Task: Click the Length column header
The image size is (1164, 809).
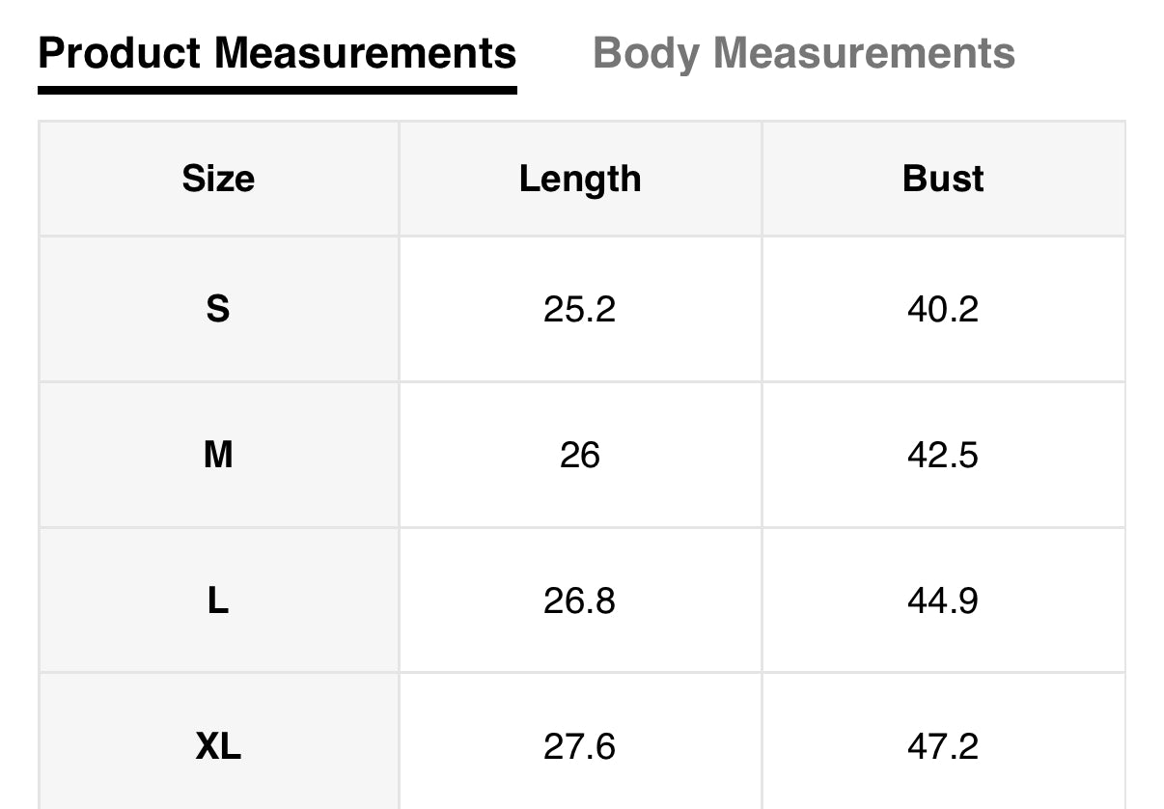Action: (579, 179)
